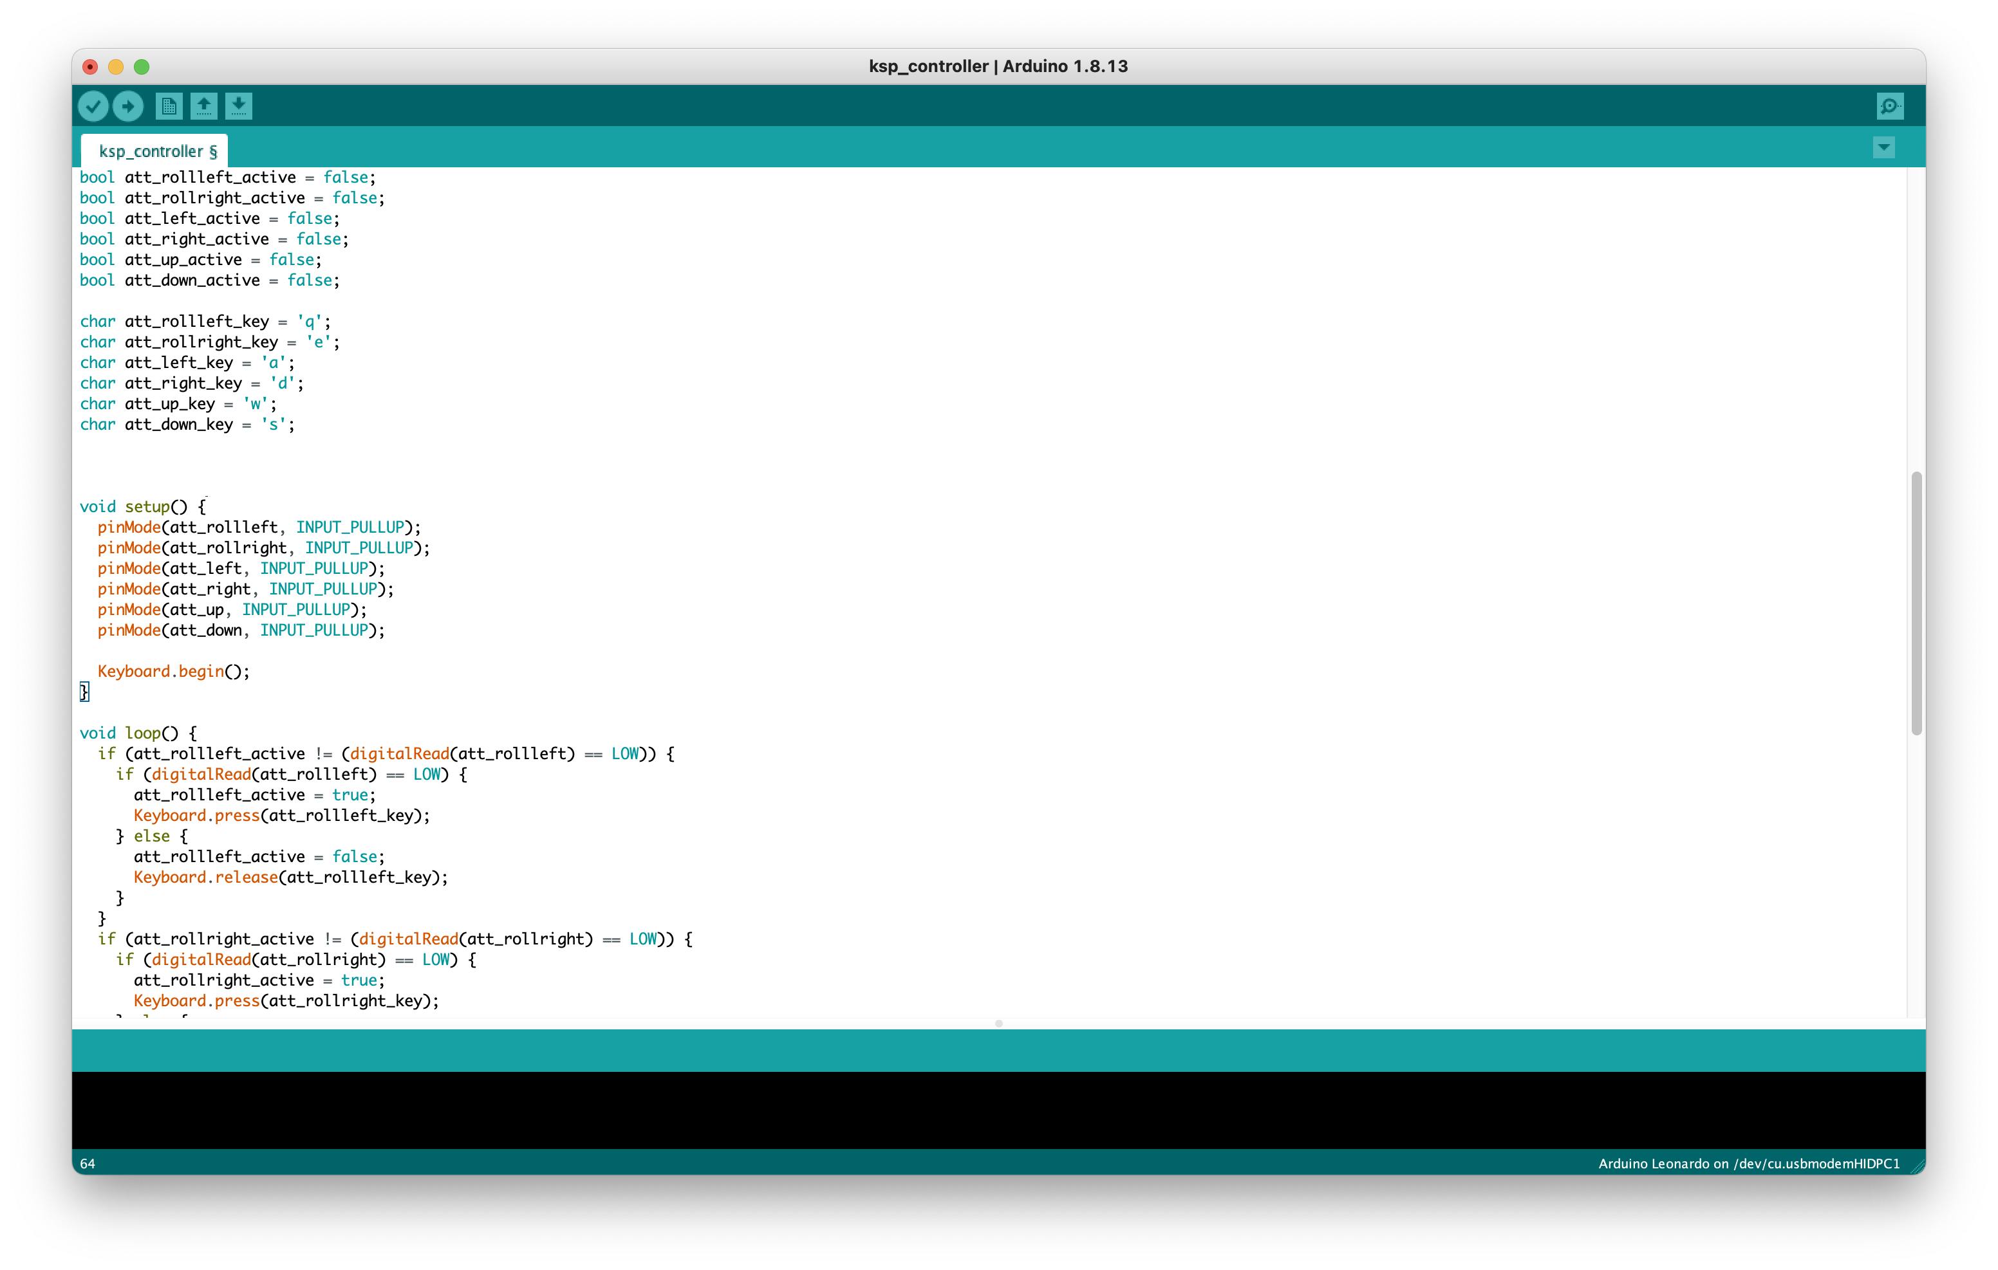Click "char att_rollright_key = 'e';" line

pos(210,342)
